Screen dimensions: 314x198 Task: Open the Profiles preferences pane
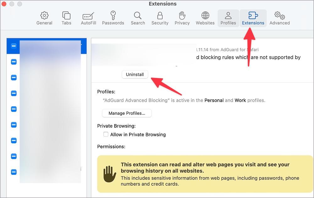tap(228, 18)
